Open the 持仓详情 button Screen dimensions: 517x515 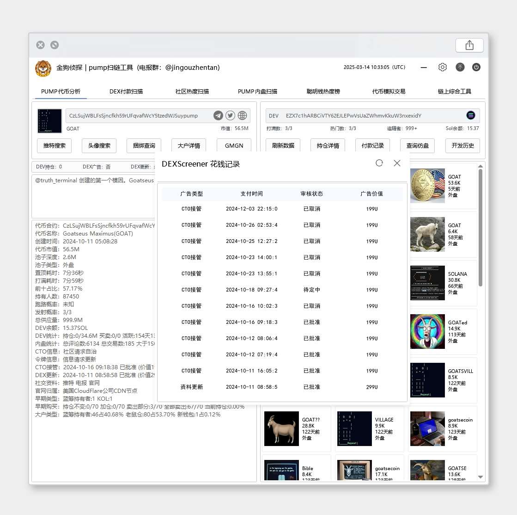click(328, 146)
